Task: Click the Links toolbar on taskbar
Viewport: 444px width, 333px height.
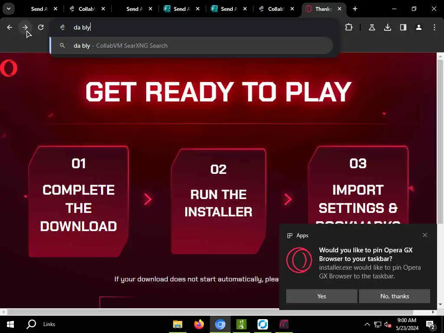Action: coord(49,324)
